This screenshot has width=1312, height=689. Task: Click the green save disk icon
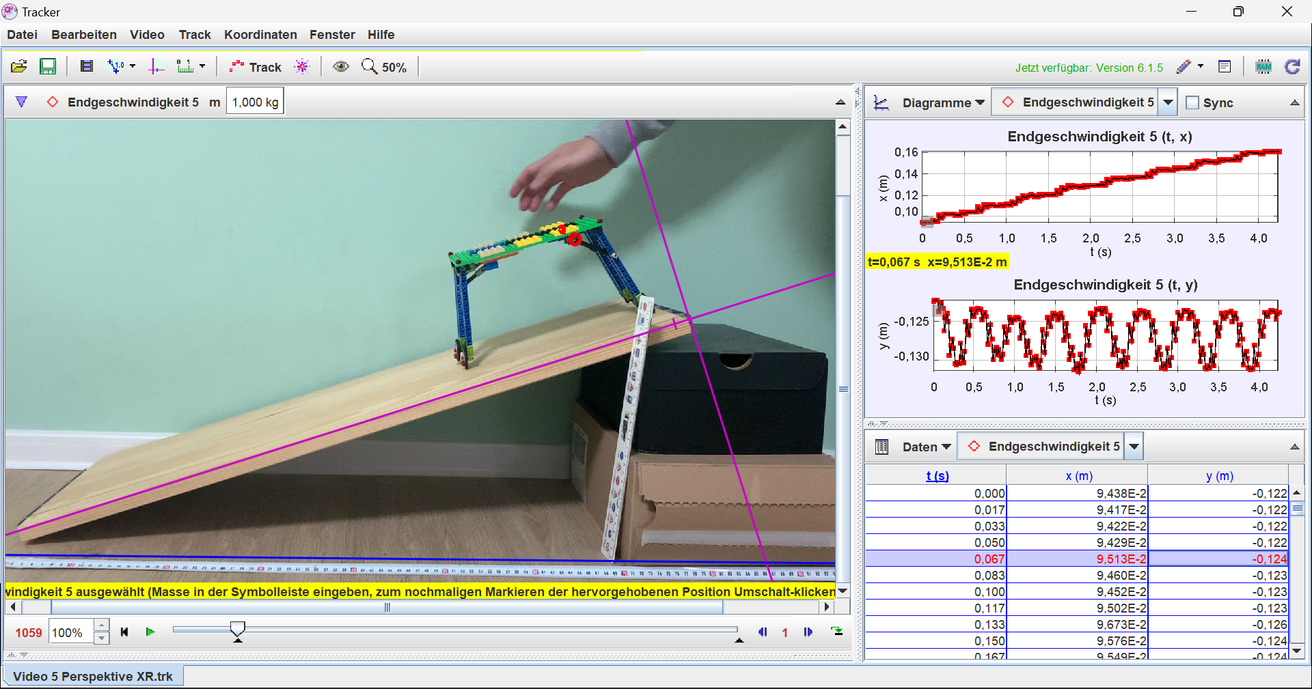48,66
